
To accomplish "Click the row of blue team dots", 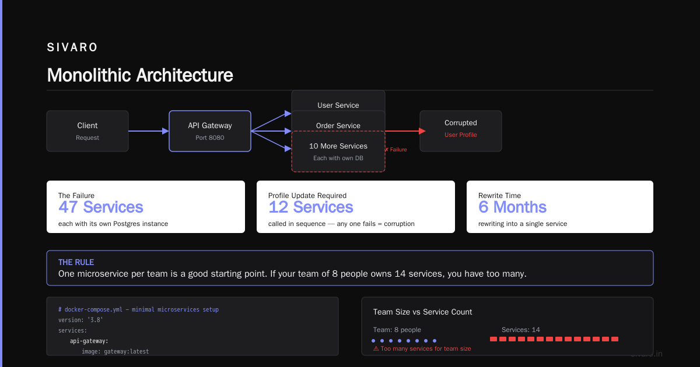I will tap(404, 341).
